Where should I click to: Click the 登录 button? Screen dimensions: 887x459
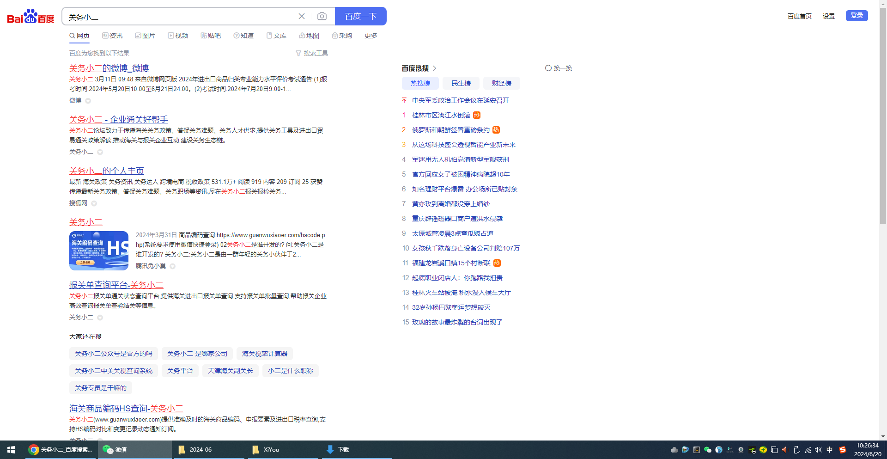coord(857,16)
